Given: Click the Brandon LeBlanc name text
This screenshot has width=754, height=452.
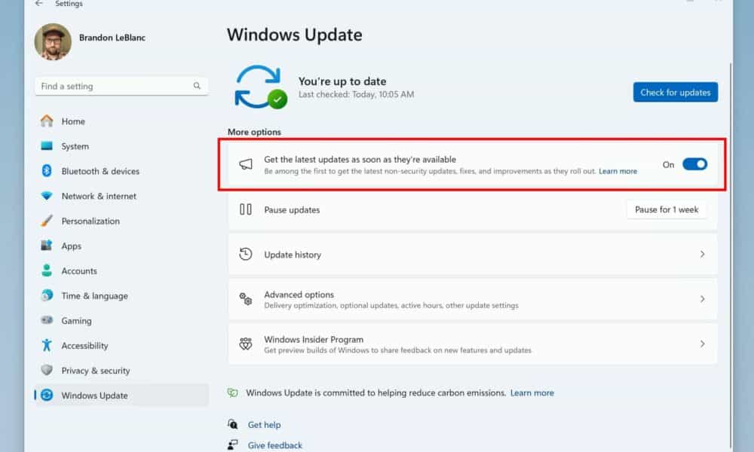Looking at the screenshot, I should tap(112, 38).
